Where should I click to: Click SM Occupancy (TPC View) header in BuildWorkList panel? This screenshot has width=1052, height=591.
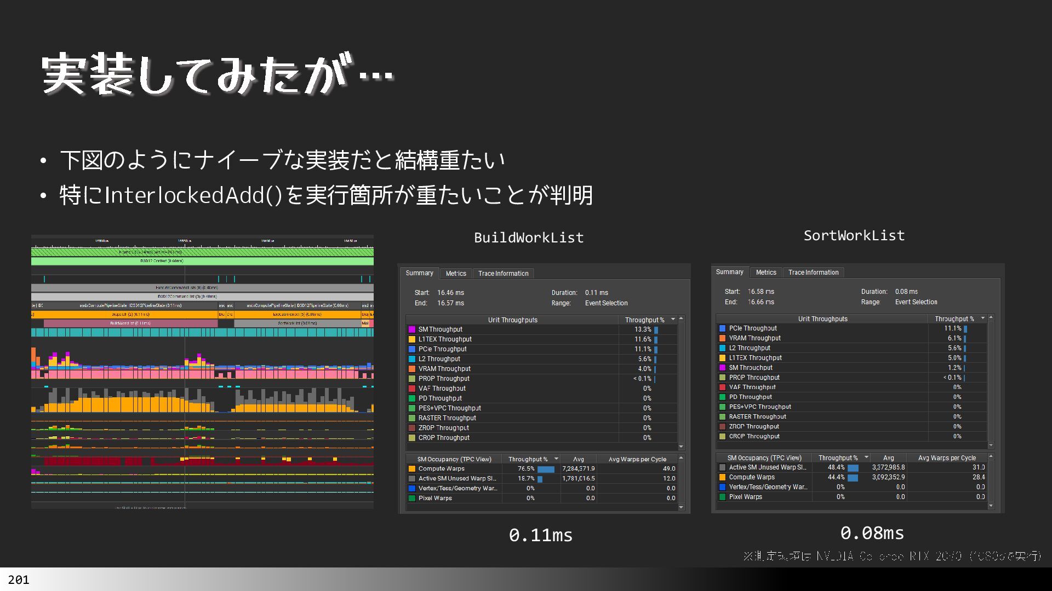454,459
